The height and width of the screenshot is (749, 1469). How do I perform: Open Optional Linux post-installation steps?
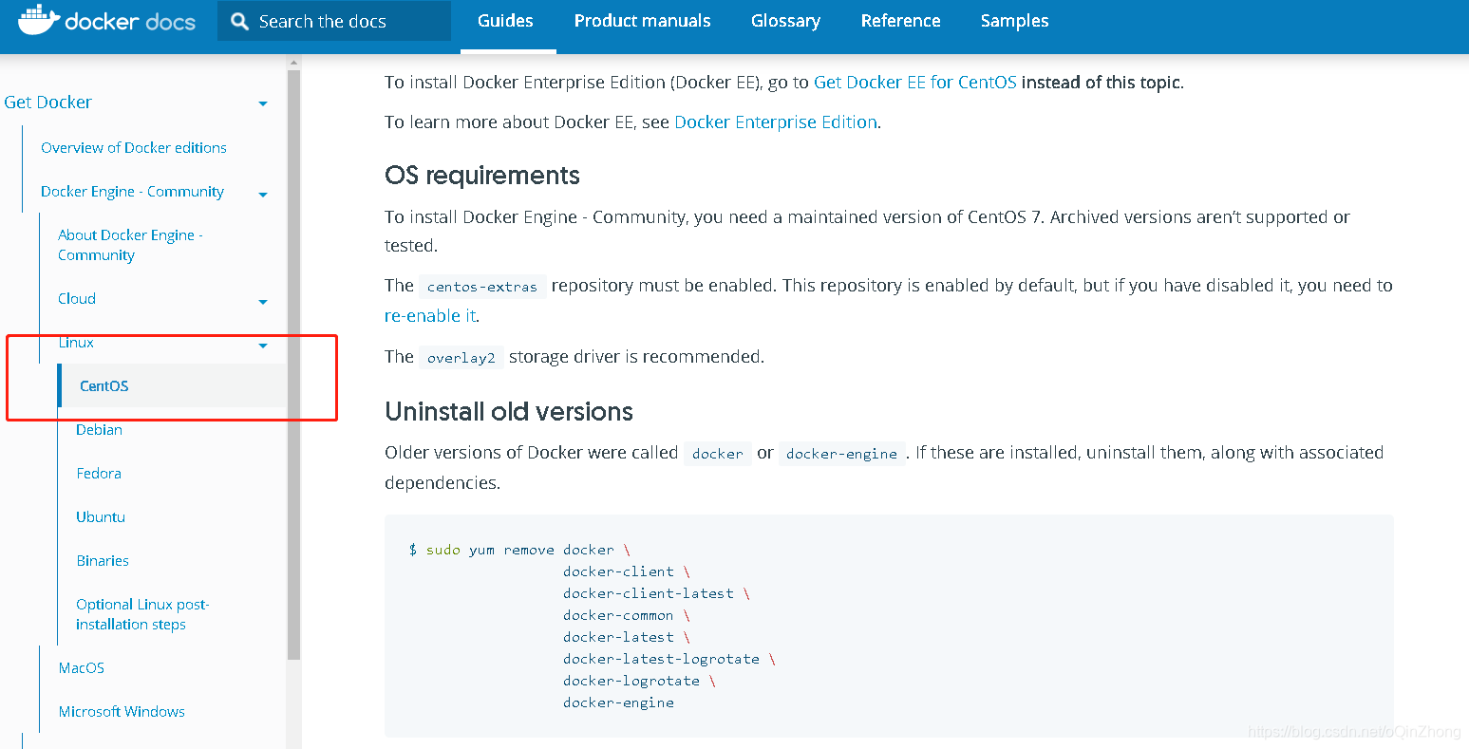142,614
